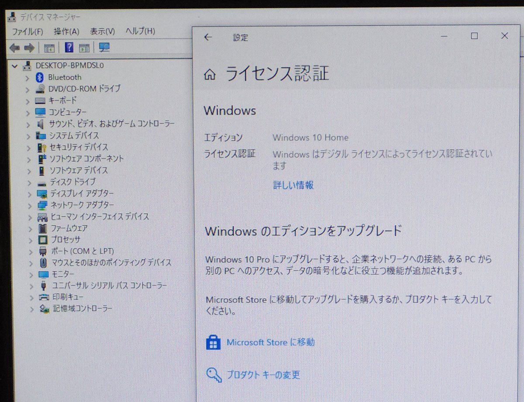Select ポート (COM と LPT) row text

click(x=82, y=251)
